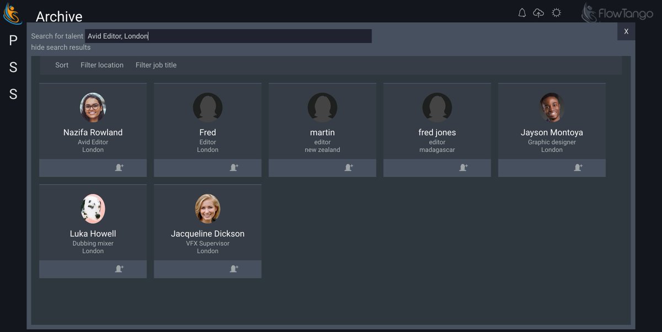Add Nazifa Rowland using the add-person icon

[119, 168]
